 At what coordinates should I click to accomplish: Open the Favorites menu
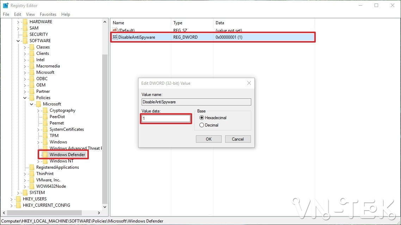point(48,14)
